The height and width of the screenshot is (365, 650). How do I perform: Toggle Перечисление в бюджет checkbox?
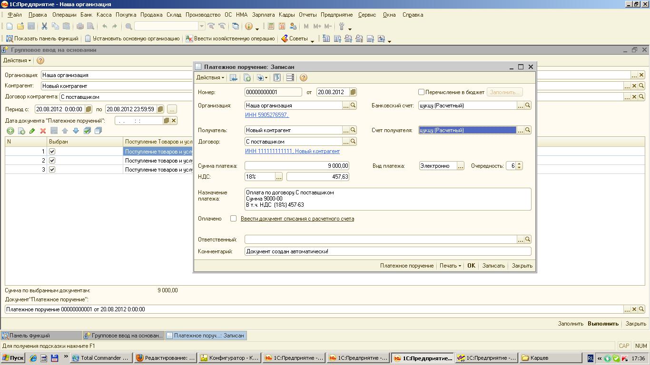(421, 92)
